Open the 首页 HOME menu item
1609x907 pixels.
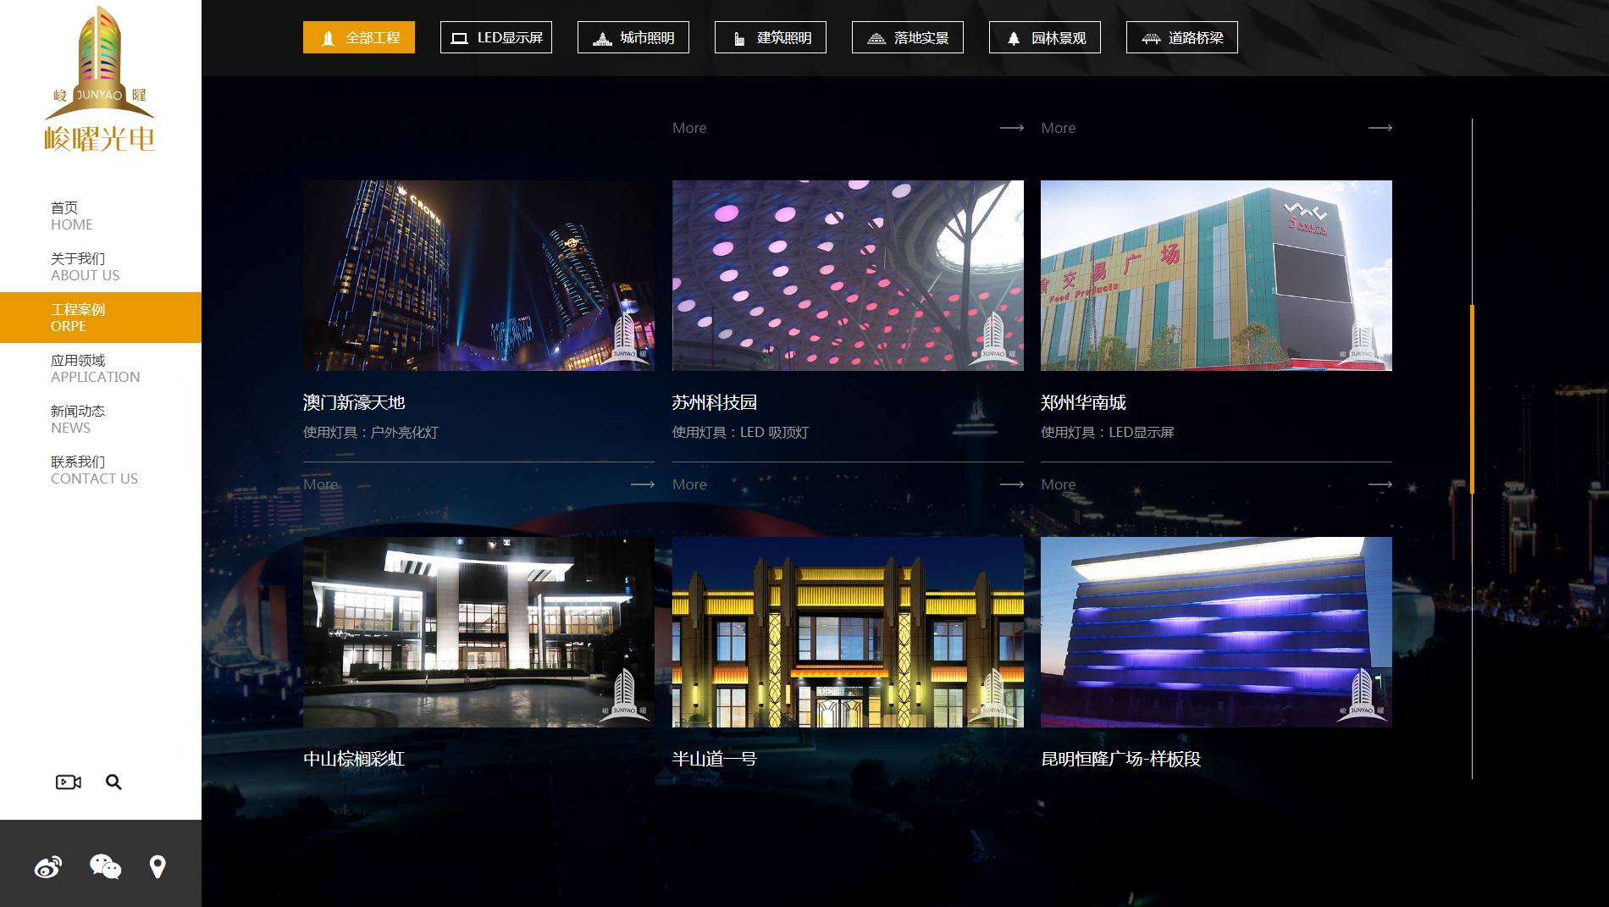click(x=72, y=216)
